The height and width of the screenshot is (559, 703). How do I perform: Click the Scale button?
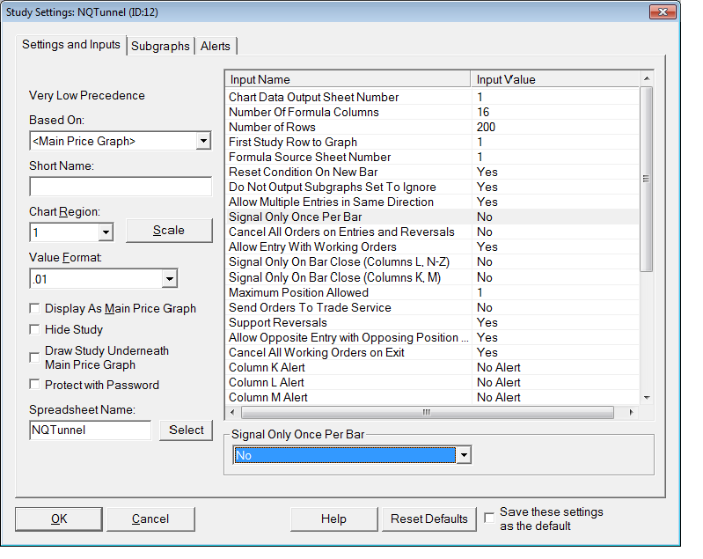pyautogui.click(x=169, y=231)
